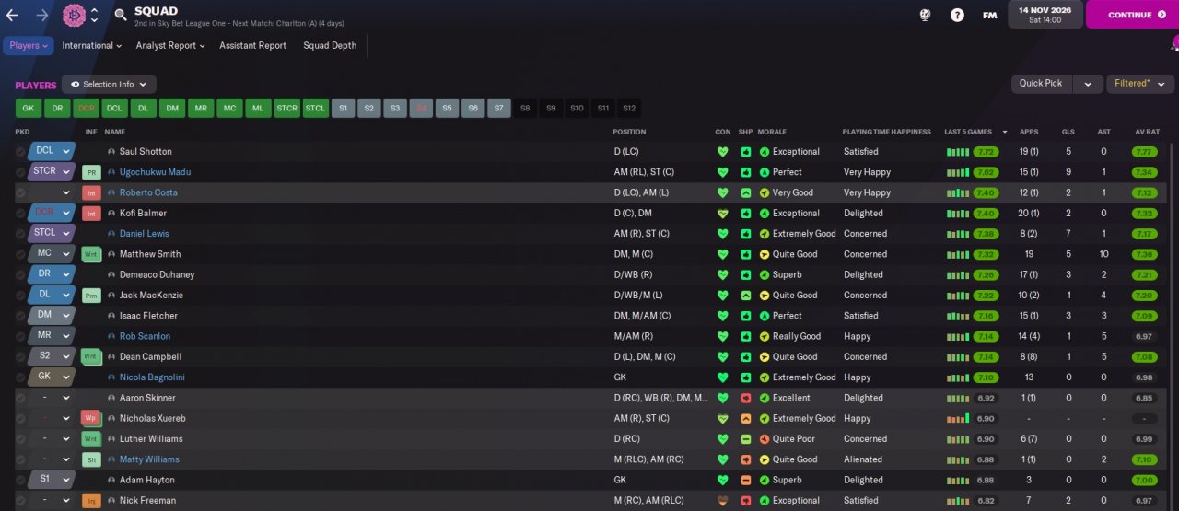Open the search magnifier

[x=121, y=15]
